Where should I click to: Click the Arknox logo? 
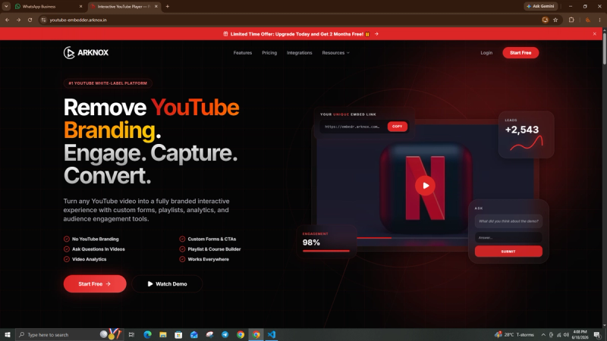[x=86, y=52]
